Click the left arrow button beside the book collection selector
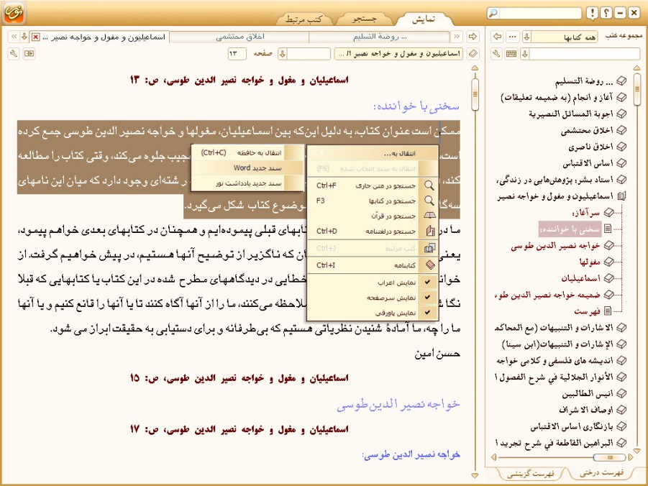Screen dimensions: 648x486 (497, 37)
